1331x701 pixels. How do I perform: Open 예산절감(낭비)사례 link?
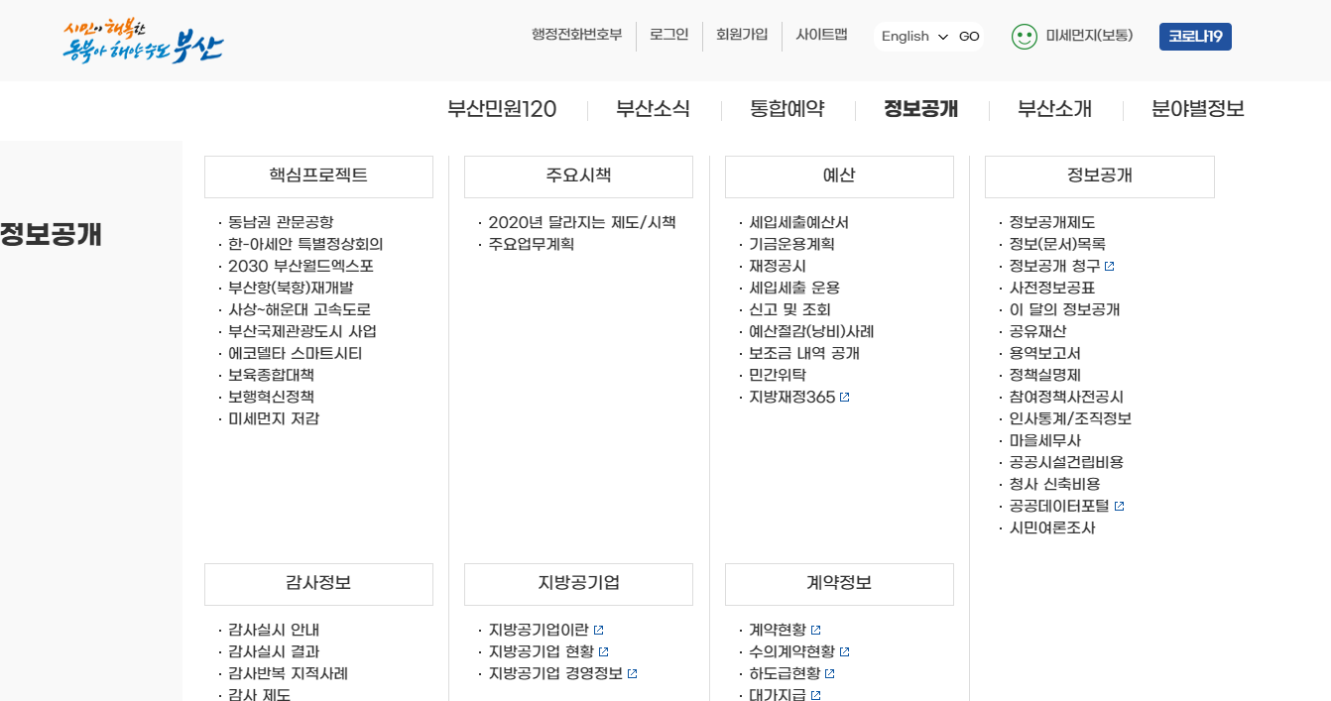(811, 332)
